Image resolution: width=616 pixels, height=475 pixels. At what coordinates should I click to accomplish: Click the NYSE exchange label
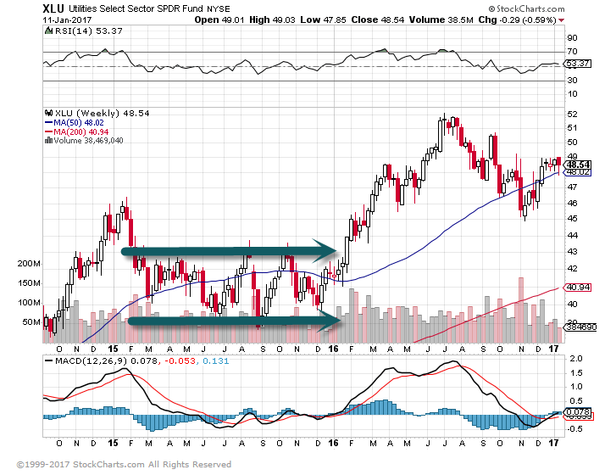(219, 9)
